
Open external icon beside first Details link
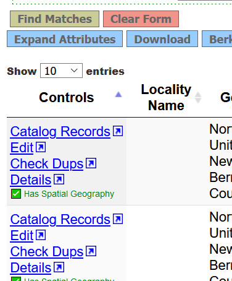point(59,179)
